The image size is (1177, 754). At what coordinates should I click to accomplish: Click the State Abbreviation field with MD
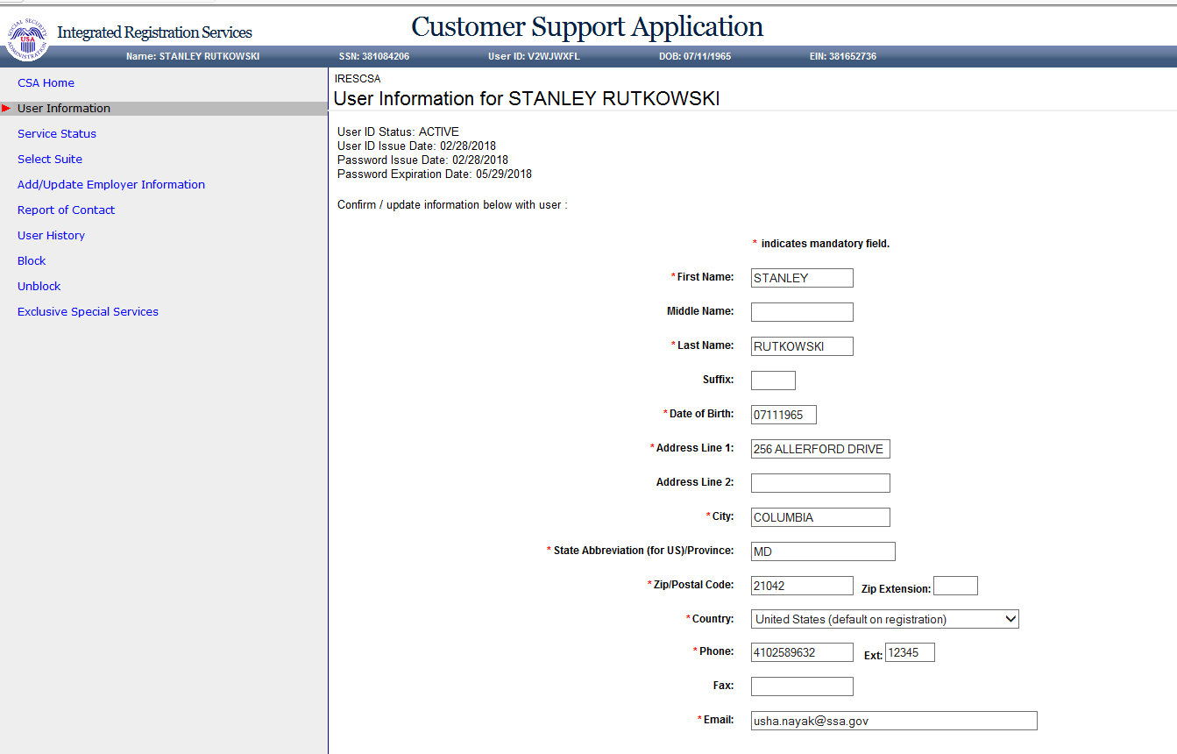tap(823, 551)
